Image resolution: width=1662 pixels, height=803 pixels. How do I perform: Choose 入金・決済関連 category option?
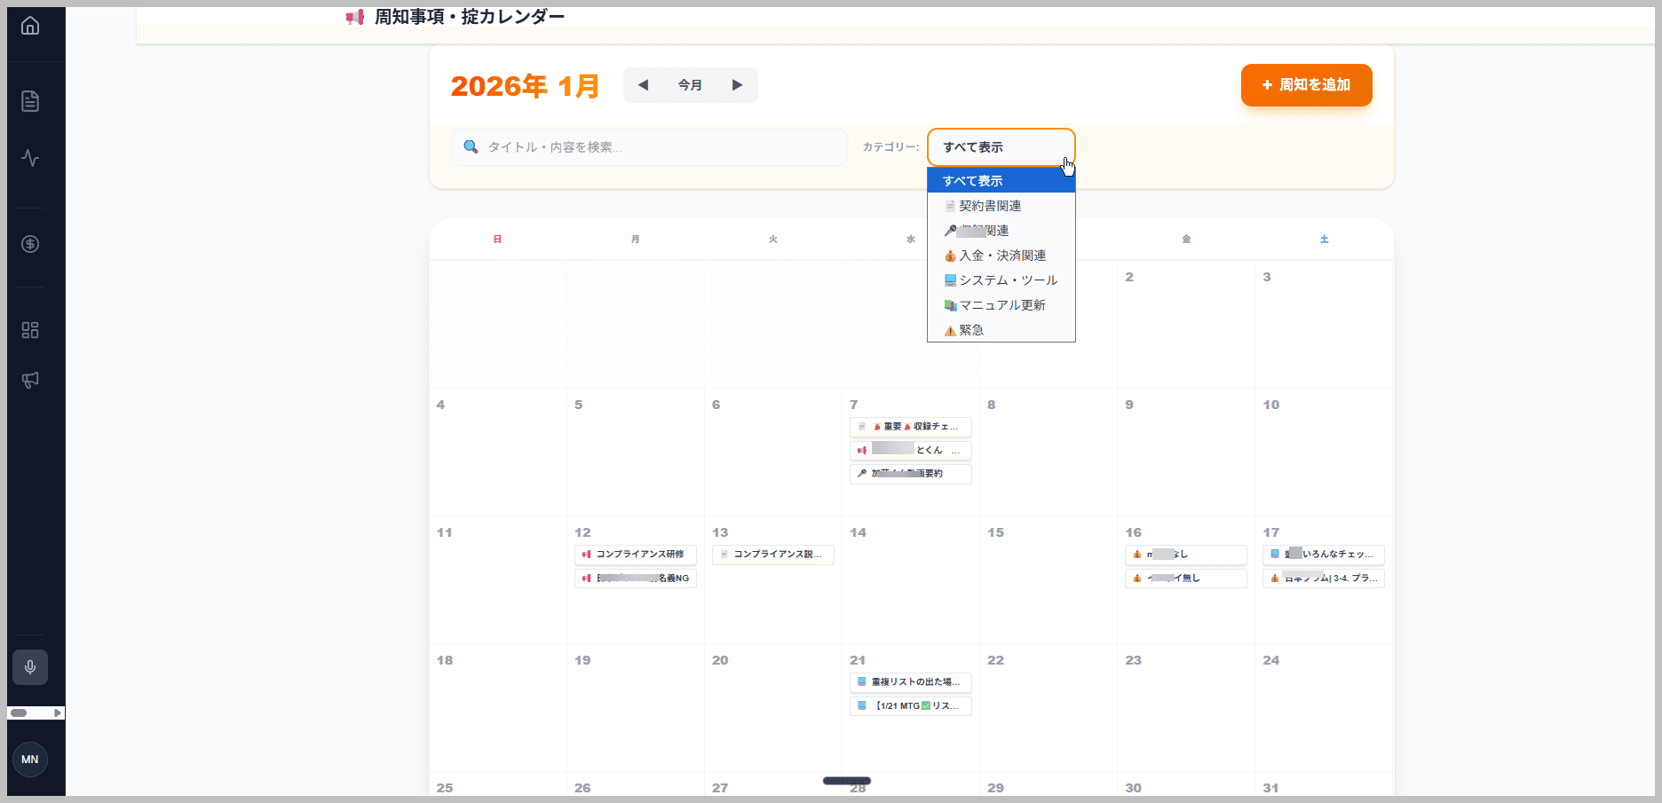pyautogui.click(x=1001, y=256)
